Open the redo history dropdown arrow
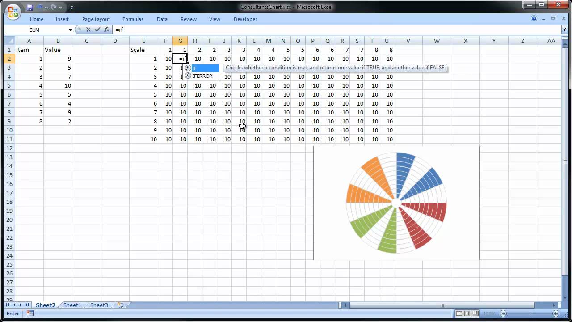Image resolution: width=572 pixels, height=322 pixels. click(x=60, y=8)
